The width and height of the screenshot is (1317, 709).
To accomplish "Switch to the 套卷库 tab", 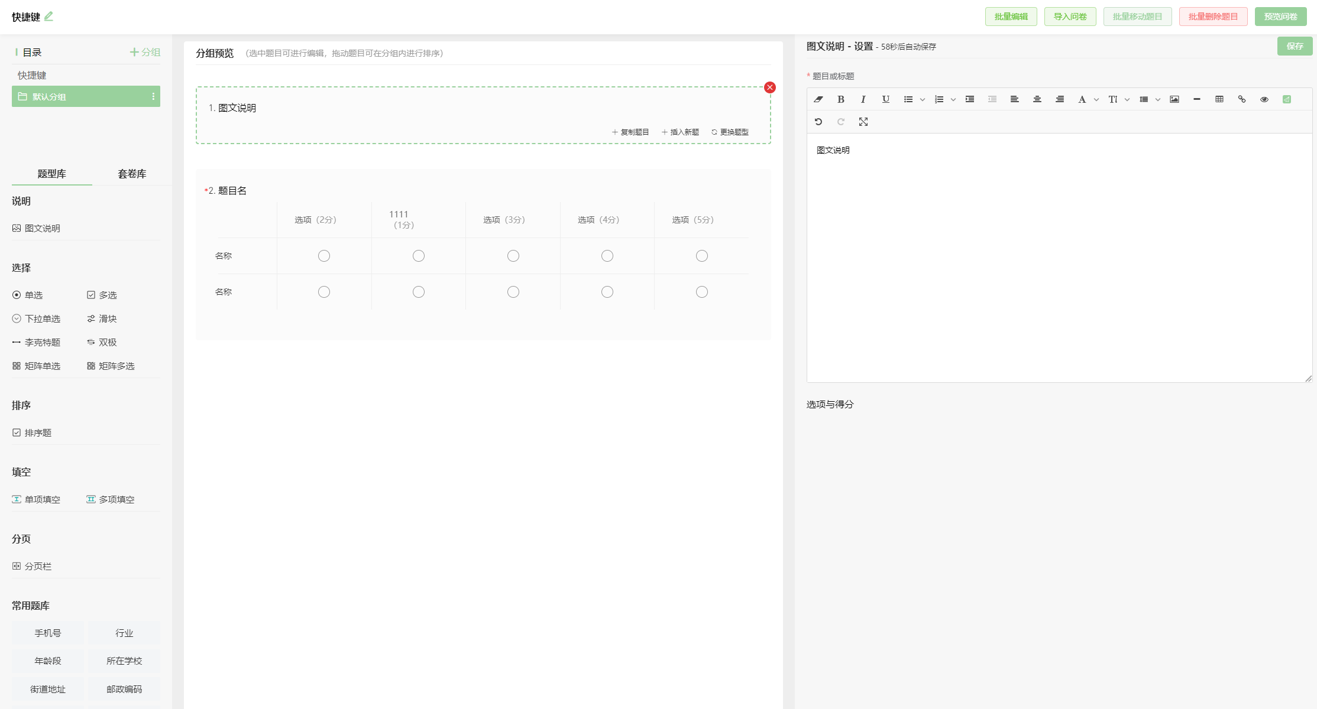I will [x=132, y=174].
